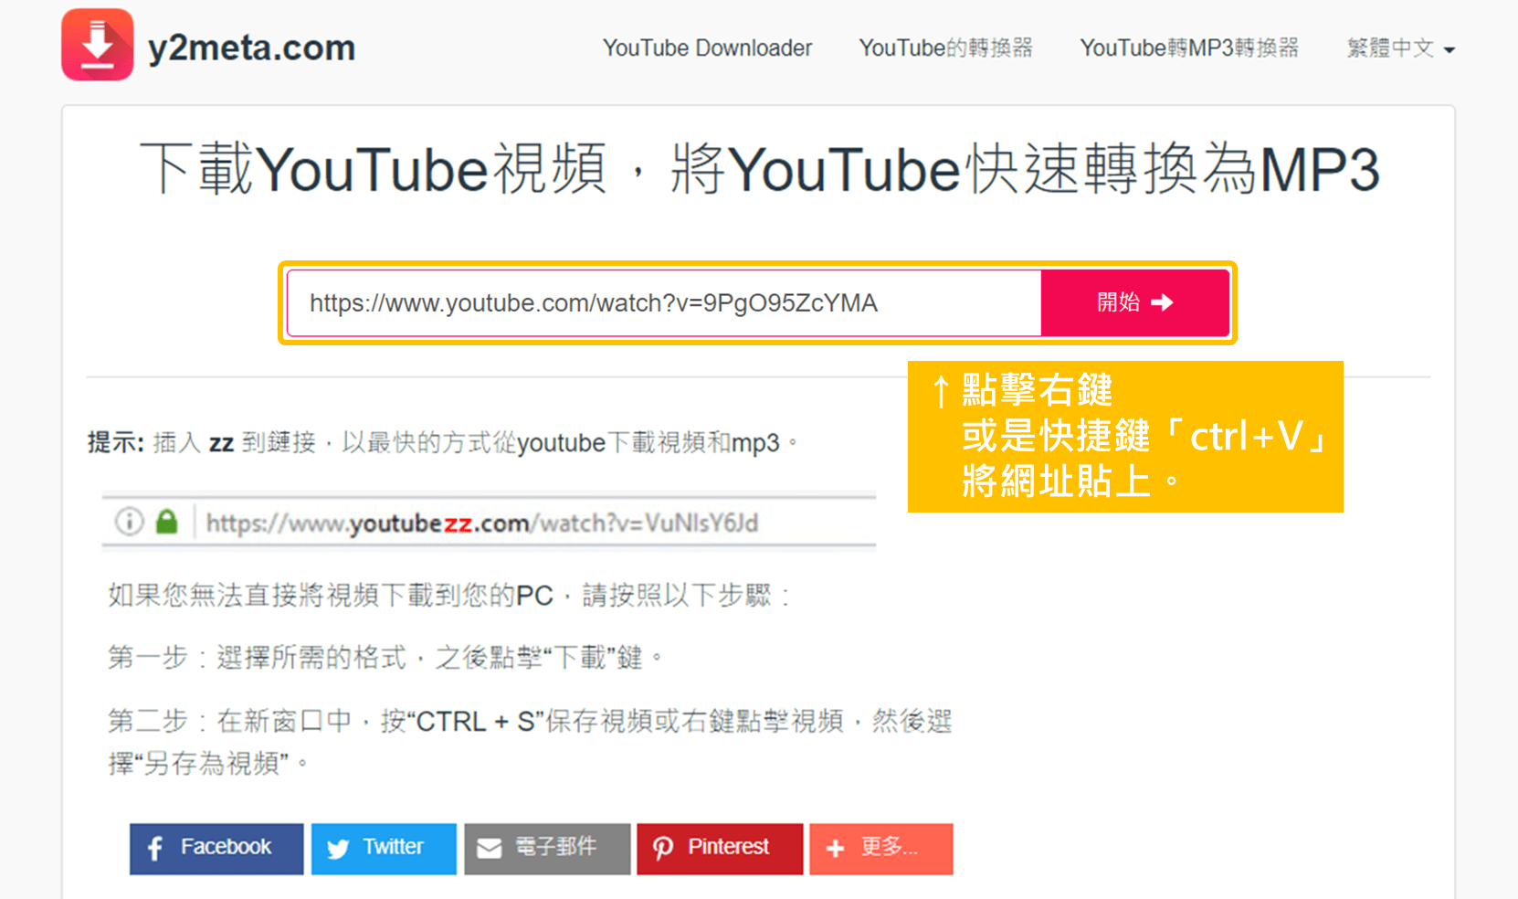Share on Facebook button

tap(216, 849)
